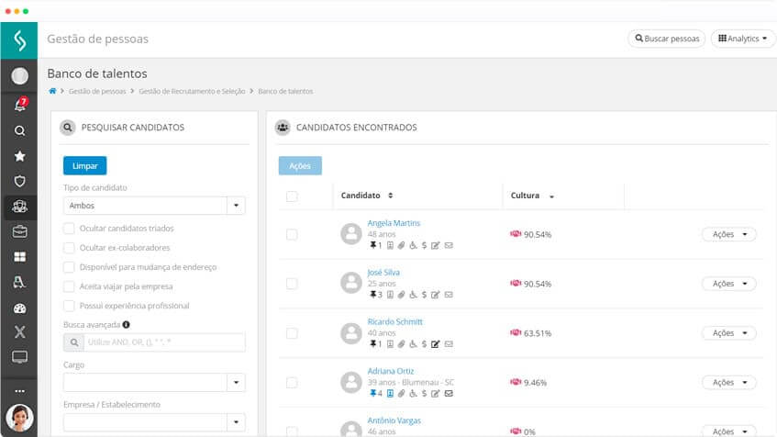Open the notifications bell in the sidebar
Viewport: 777px width, 437px height.
tap(19, 106)
